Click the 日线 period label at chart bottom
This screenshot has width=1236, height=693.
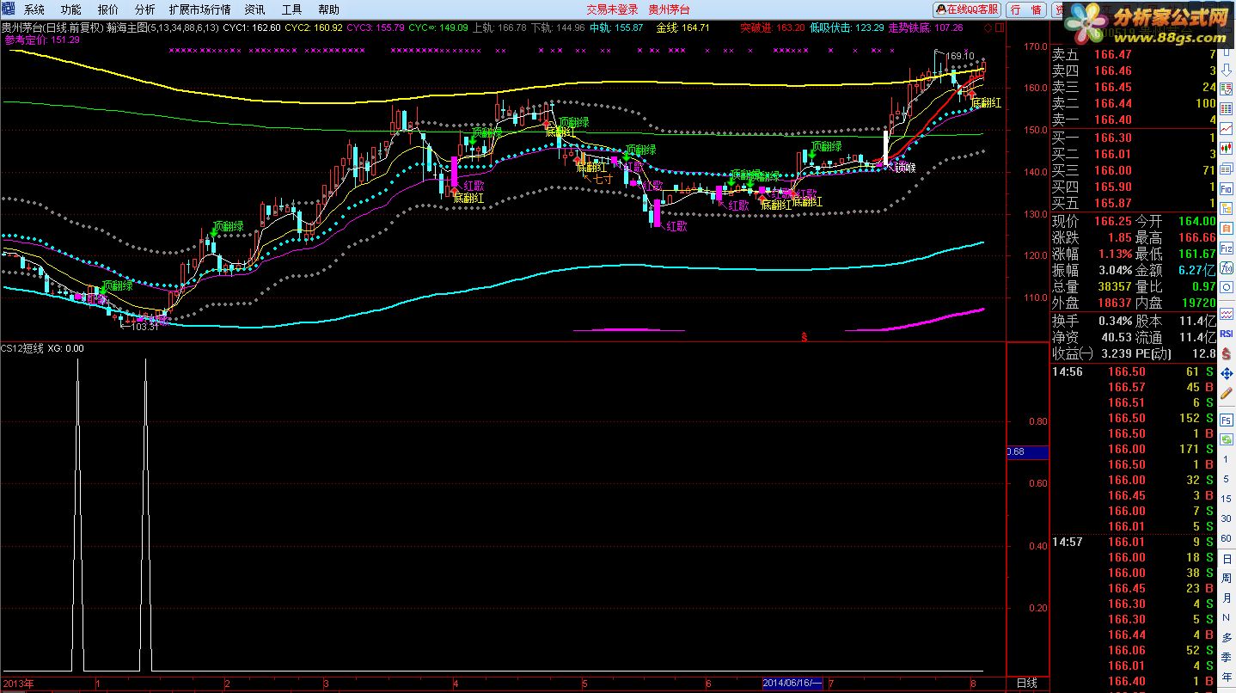pyautogui.click(x=1026, y=684)
